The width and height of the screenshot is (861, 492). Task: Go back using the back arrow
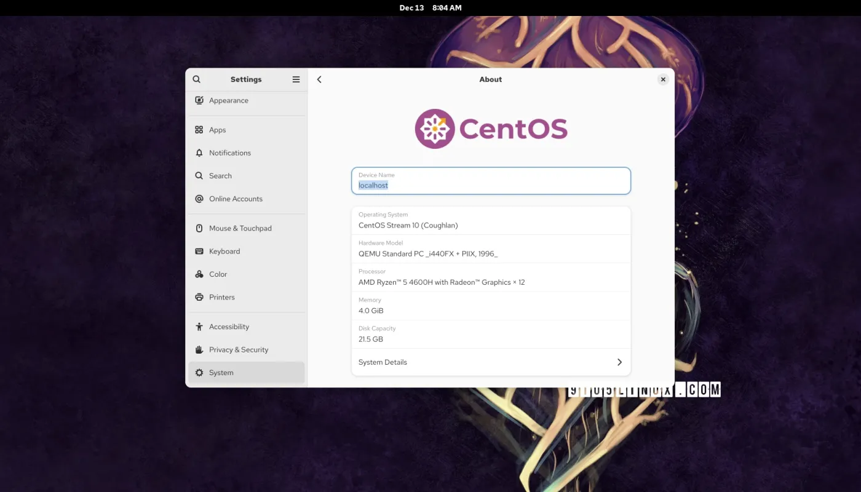click(x=319, y=79)
